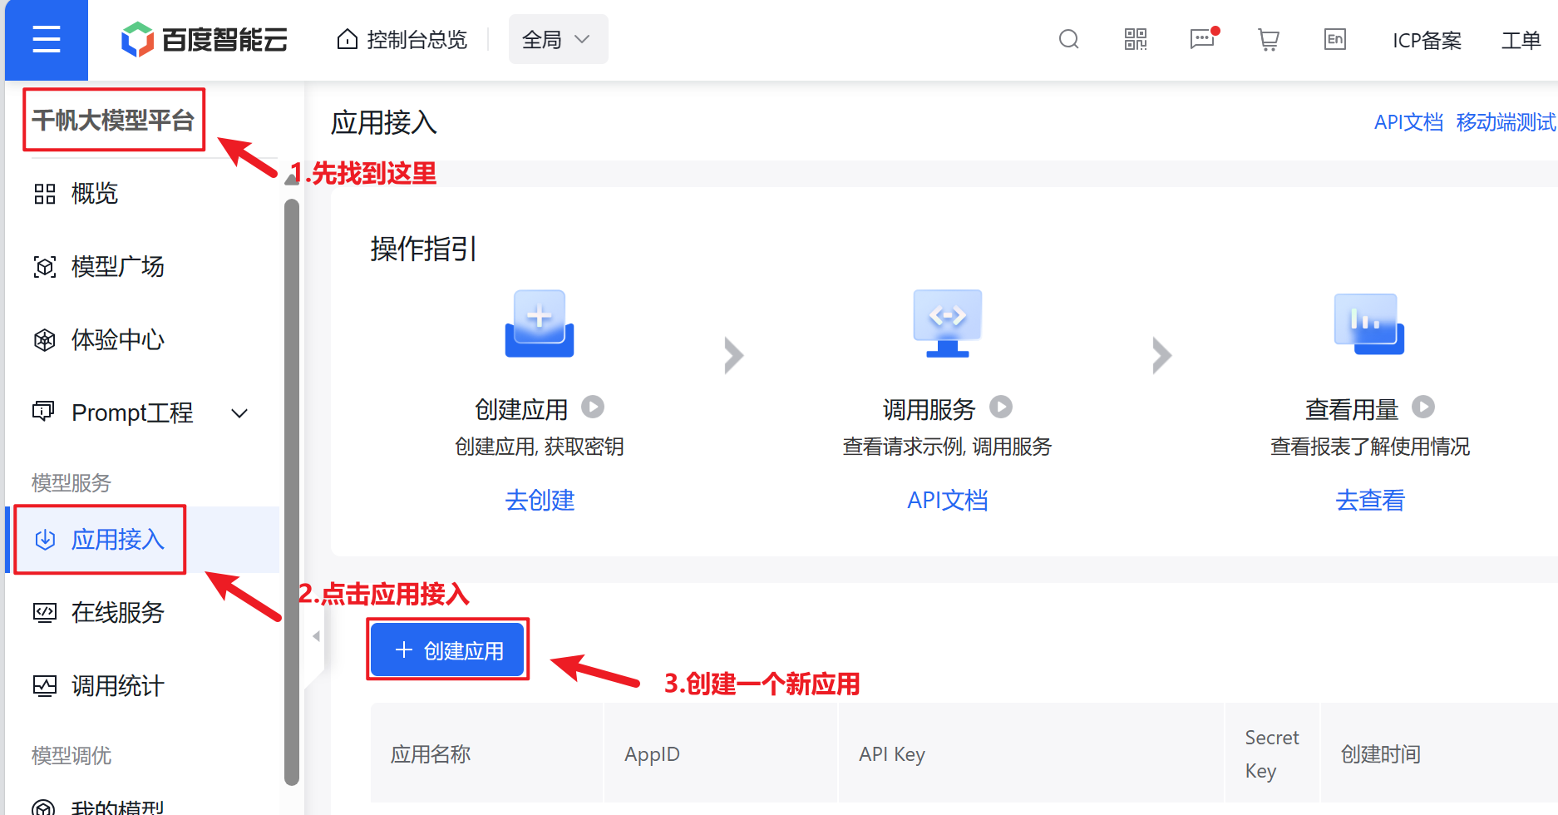
Task: Open 控制台总览 home link in header
Action: pos(402,39)
